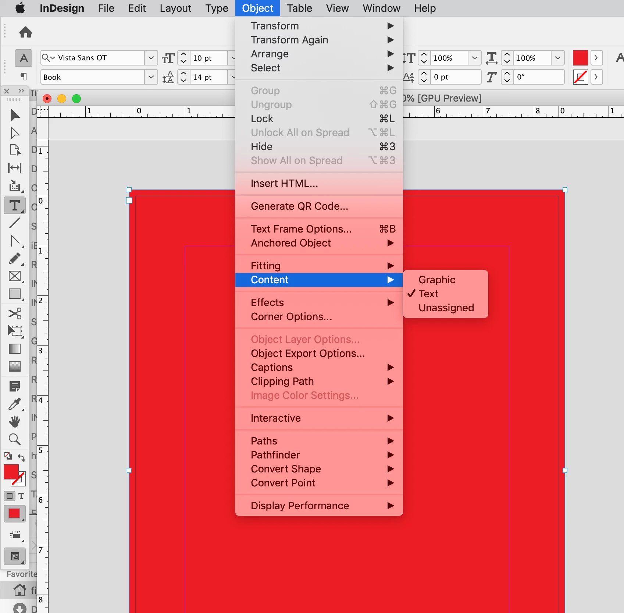Choose Object Export Options
624x613 pixels.
pyautogui.click(x=319, y=353)
